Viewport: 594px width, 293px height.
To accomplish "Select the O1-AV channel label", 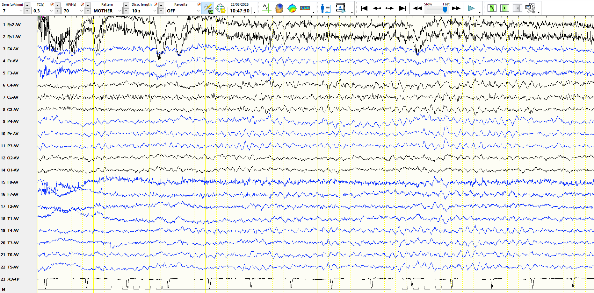I will coord(13,170).
